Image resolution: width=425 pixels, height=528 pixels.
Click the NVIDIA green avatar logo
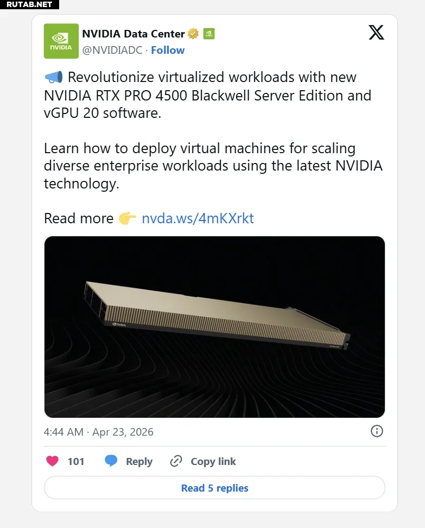click(x=61, y=41)
